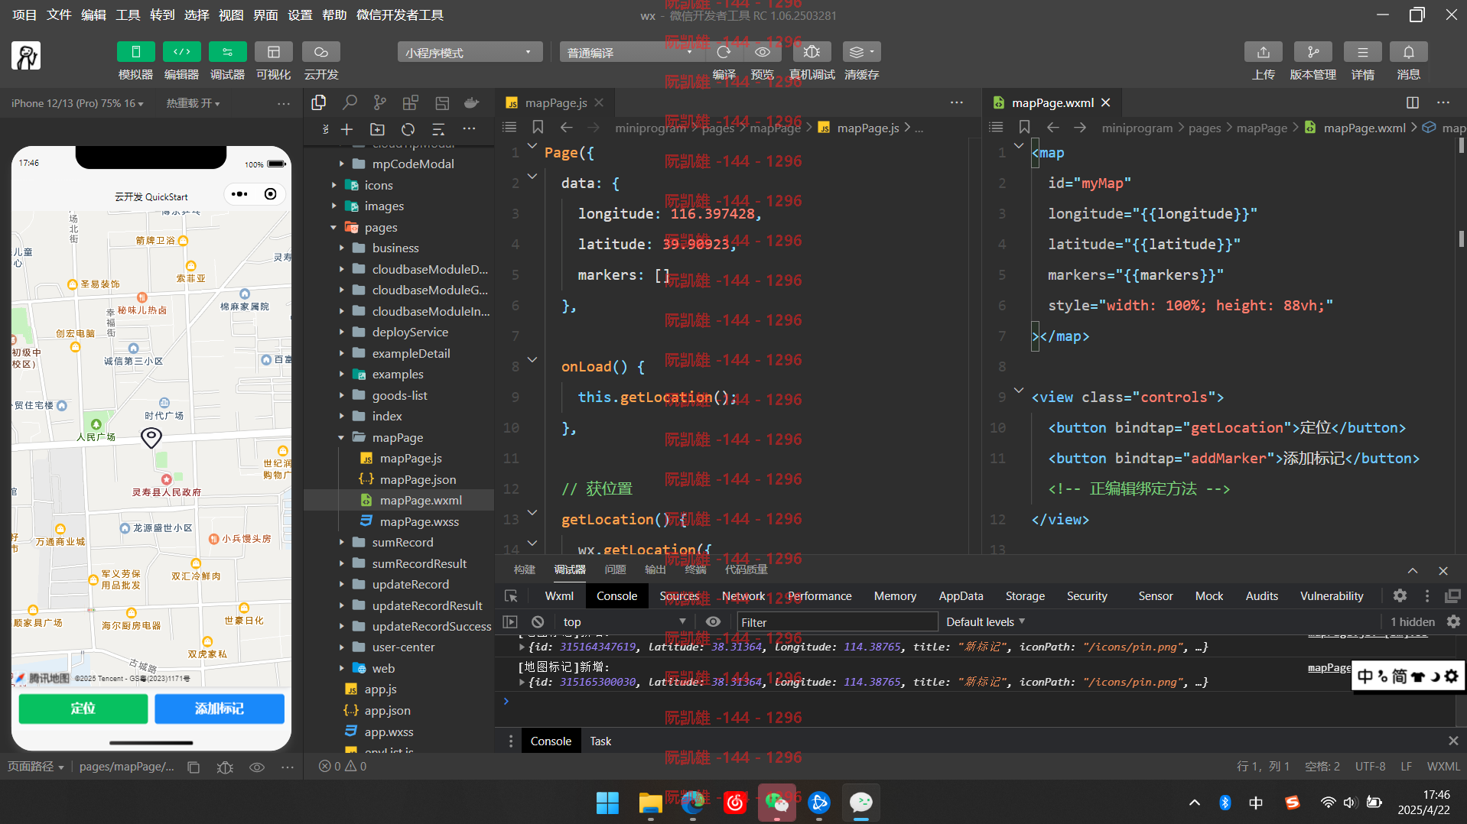The width and height of the screenshot is (1467, 824).
Task: Open the AppData devtools tab
Action: pyautogui.click(x=961, y=596)
